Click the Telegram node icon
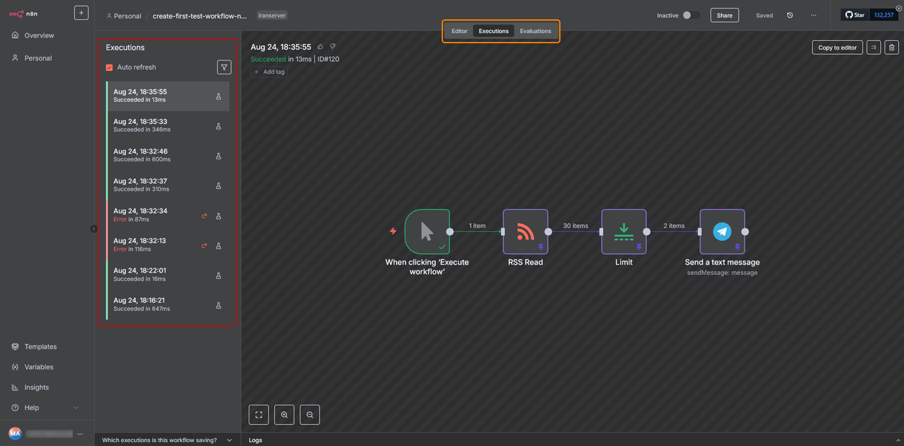 point(722,232)
